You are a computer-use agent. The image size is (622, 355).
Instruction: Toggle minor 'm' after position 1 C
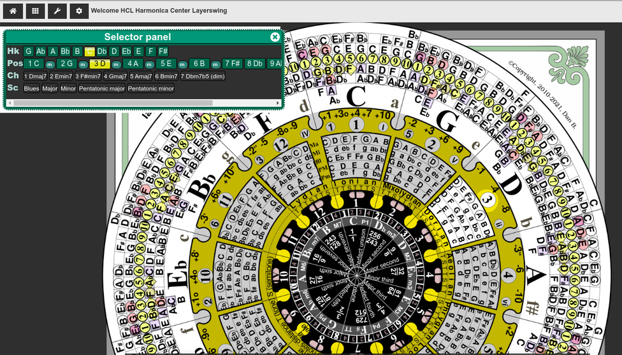pyautogui.click(x=50, y=64)
